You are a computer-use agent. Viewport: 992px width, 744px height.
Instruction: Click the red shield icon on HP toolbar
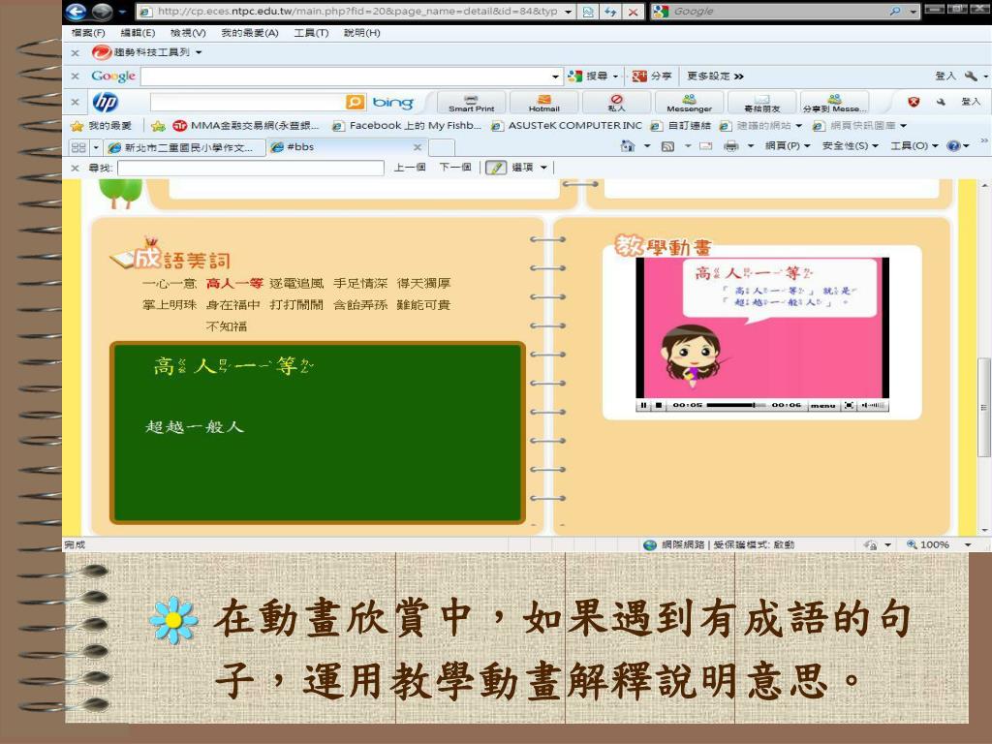point(913,102)
